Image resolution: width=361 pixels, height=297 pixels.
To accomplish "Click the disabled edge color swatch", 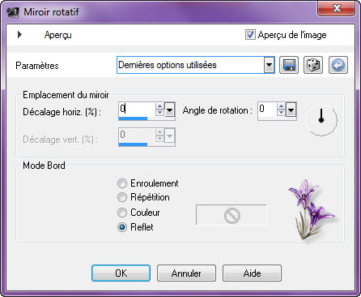I will (231, 215).
